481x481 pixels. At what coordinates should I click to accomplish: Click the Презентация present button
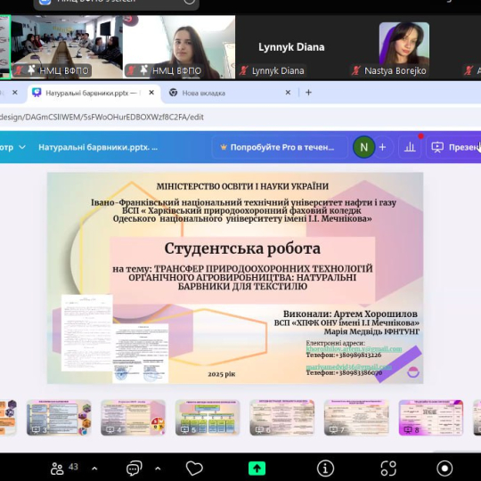455,148
